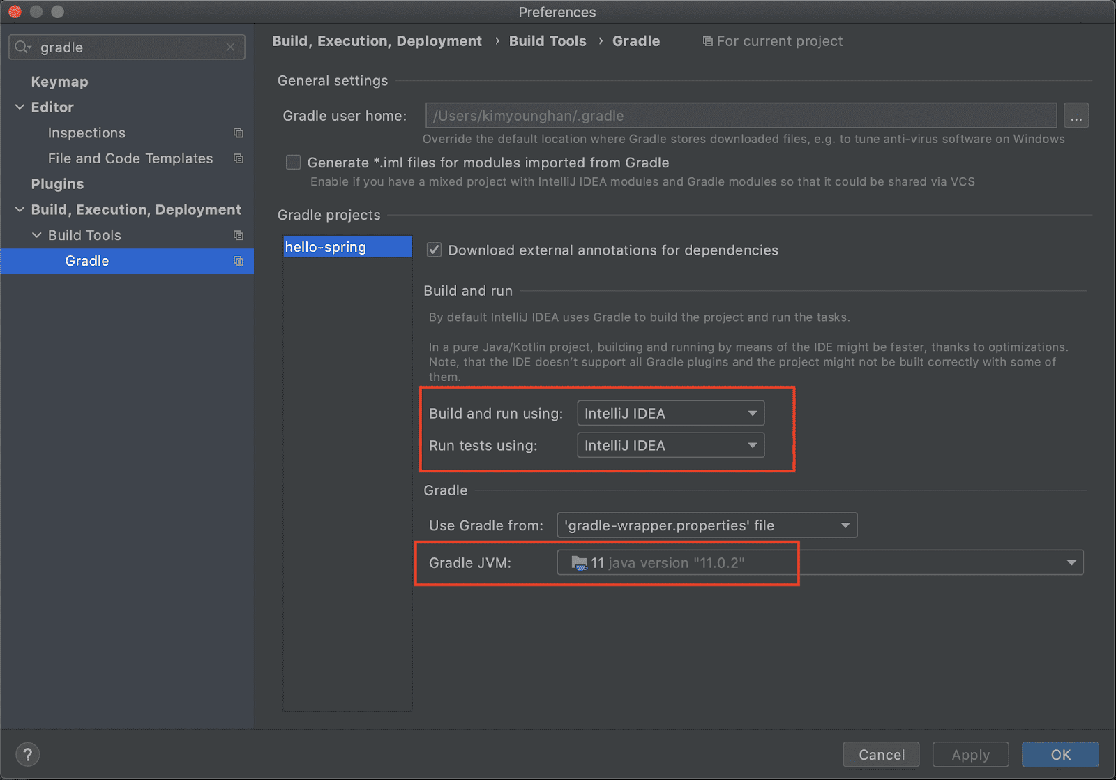Close the Preferences window with red button
This screenshot has width=1116, height=780.
pyautogui.click(x=15, y=12)
